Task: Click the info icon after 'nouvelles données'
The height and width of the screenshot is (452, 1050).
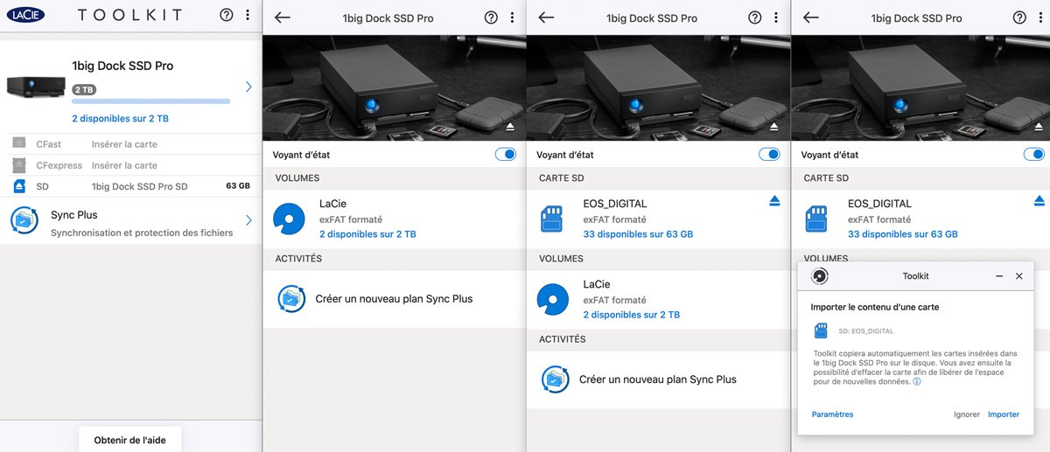Action: 917,382
